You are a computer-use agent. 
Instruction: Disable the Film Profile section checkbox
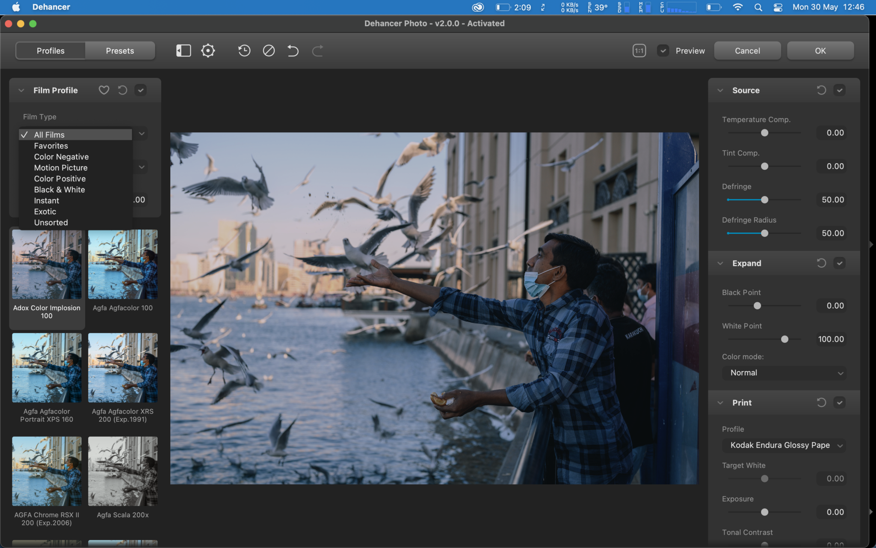[x=141, y=90]
